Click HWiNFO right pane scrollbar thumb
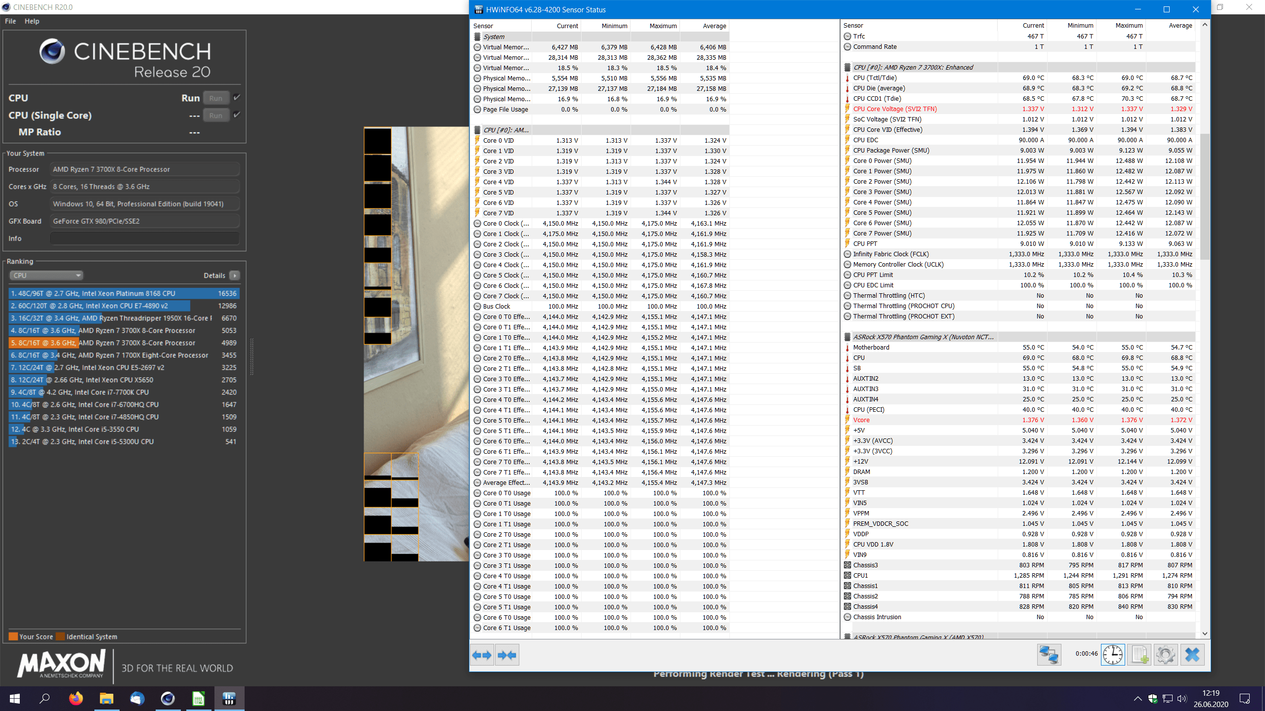The image size is (1265, 711). (1205, 196)
